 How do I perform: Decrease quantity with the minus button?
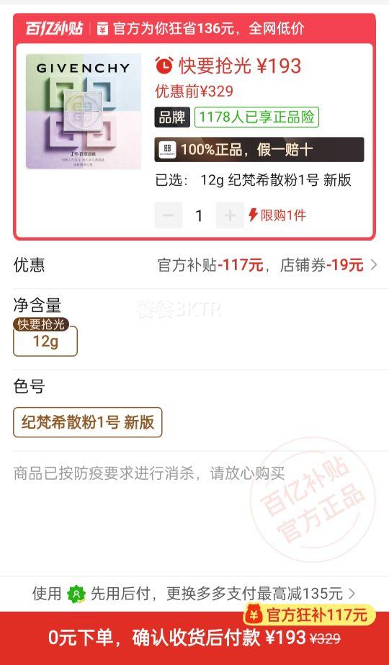(169, 215)
